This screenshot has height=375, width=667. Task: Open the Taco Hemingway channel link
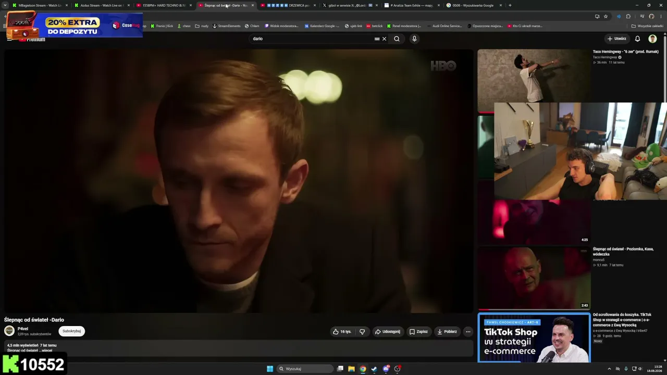605,57
